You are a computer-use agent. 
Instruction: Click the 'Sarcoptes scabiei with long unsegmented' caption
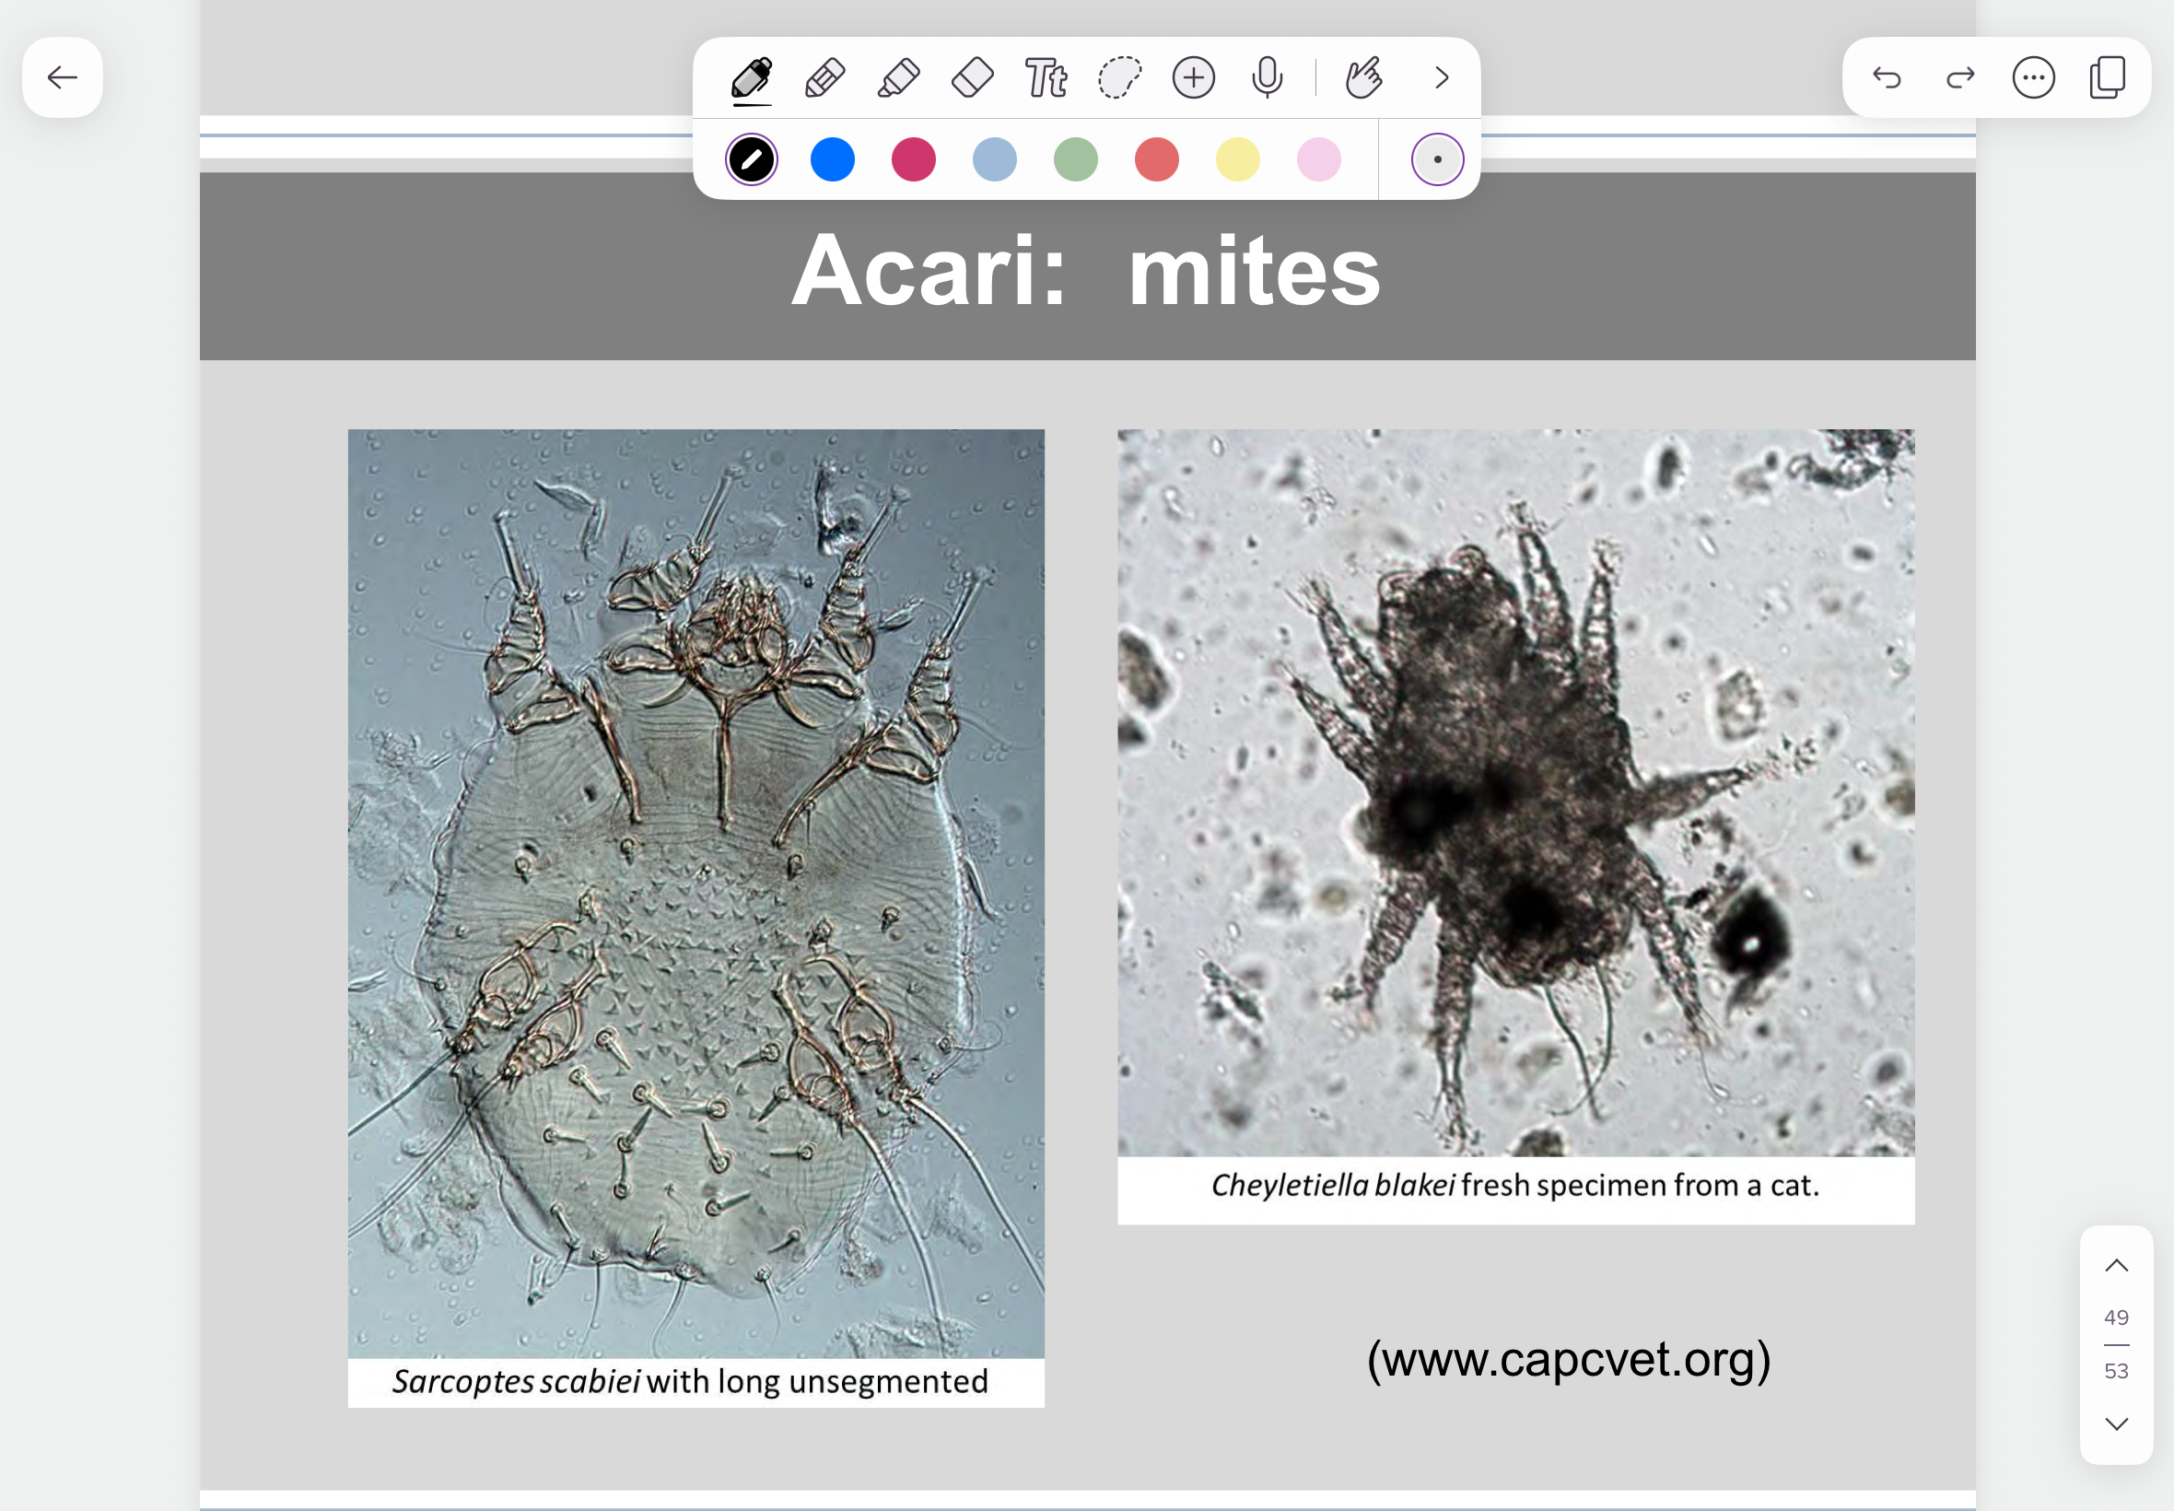[691, 1381]
